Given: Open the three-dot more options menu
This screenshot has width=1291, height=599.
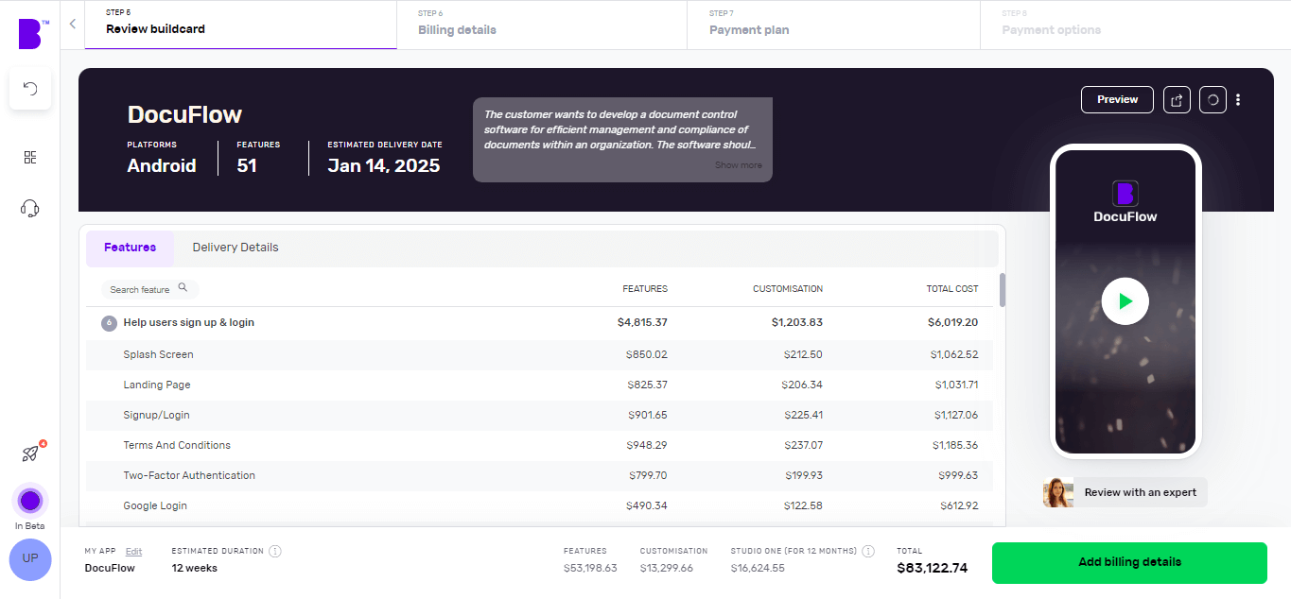Looking at the screenshot, I should (1238, 100).
